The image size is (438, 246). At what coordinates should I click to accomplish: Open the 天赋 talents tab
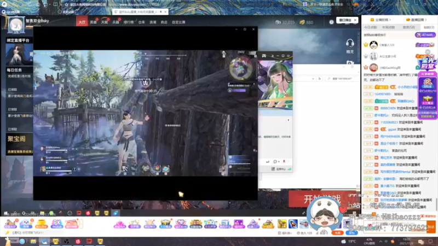[x=105, y=22]
